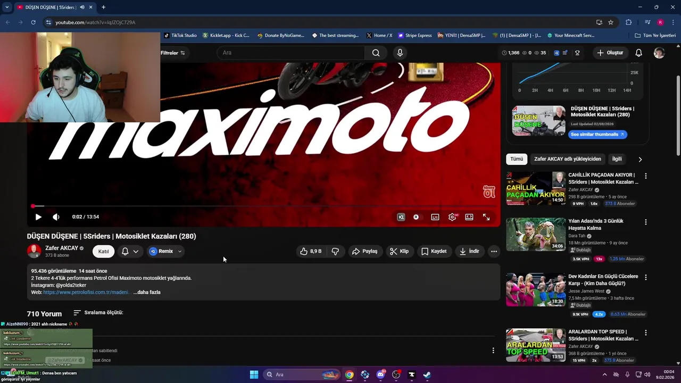The height and width of the screenshot is (383, 681).
Task: Open Chrome three-dot menu
Action: (673, 22)
